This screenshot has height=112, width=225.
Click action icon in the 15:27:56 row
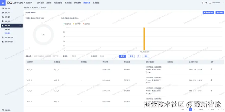coord(211,70)
